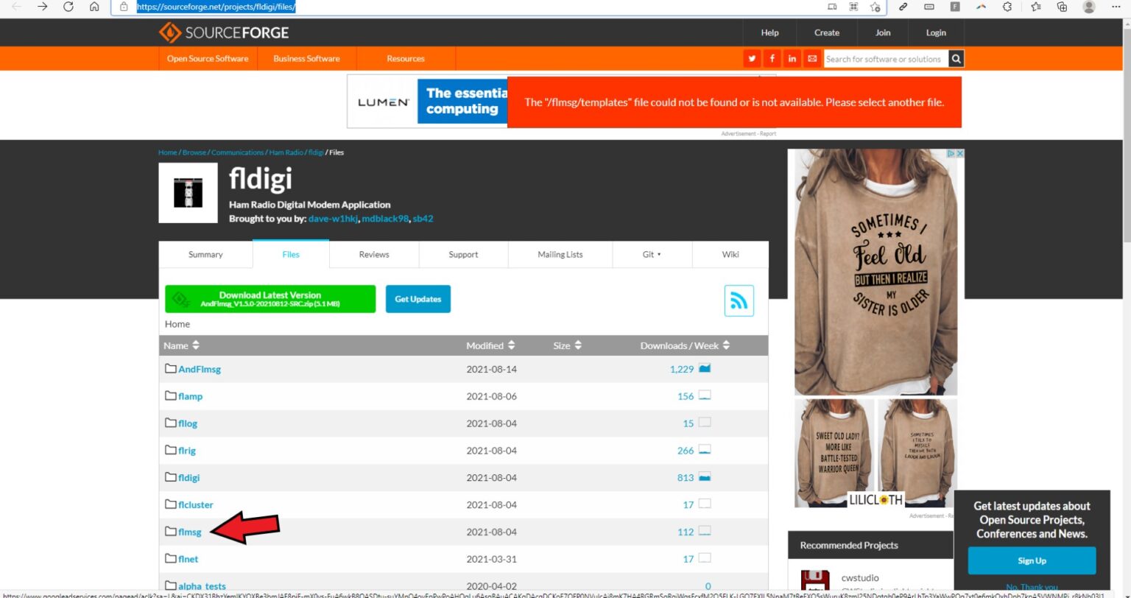
Task: Click the Facebook icon in orange bar
Action: pyautogui.click(x=772, y=59)
